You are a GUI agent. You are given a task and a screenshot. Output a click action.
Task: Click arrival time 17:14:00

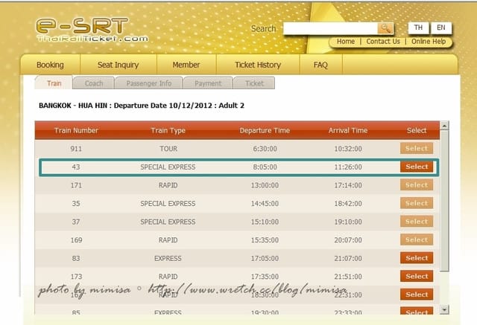coord(348,185)
